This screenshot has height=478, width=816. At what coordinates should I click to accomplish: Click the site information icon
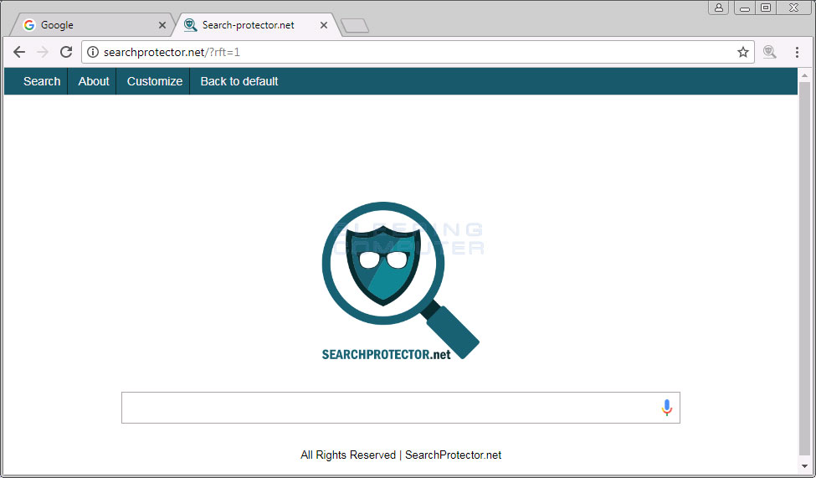point(93,52)
